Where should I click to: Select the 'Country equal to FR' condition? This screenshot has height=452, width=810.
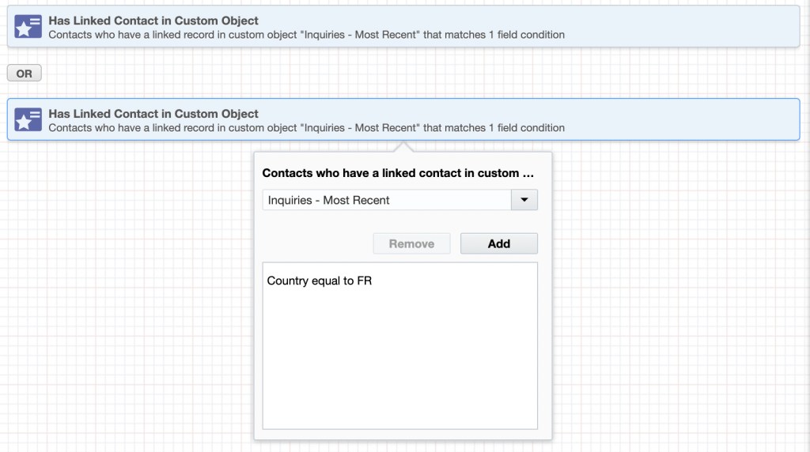(x=320, y=281)
